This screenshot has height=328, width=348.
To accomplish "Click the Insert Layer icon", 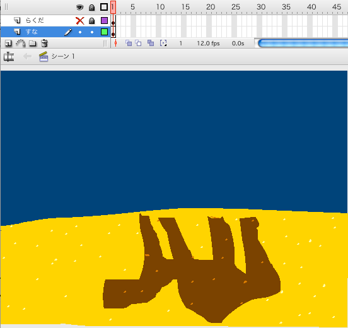I will pyautogui.click(x=8, y=43).
